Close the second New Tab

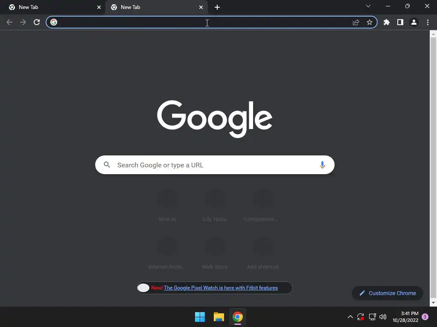pyautogui.click(x=201, y=7)
